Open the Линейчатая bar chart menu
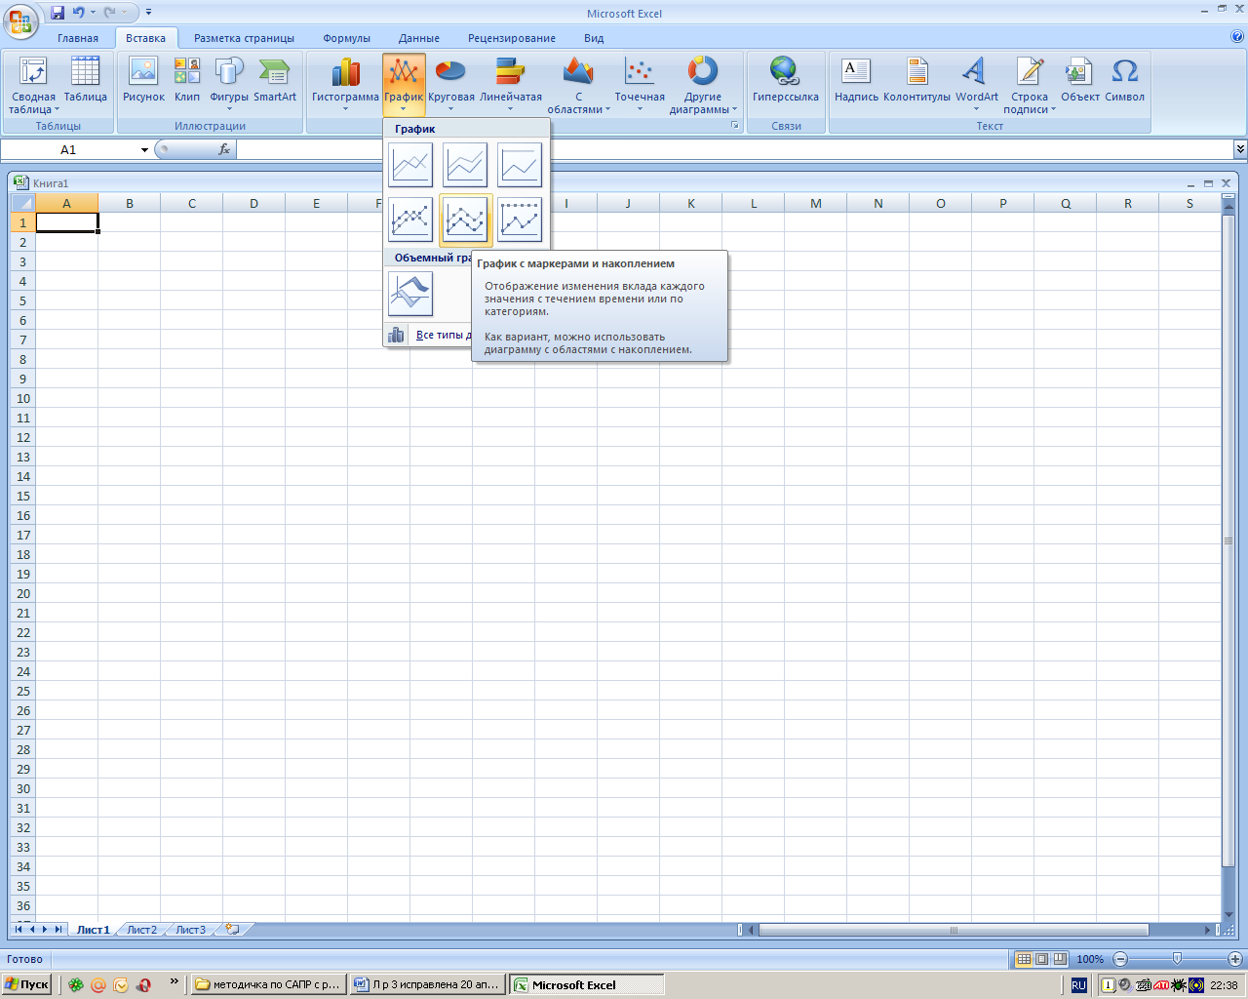1248x999 pixels. (x=511, y=85)
